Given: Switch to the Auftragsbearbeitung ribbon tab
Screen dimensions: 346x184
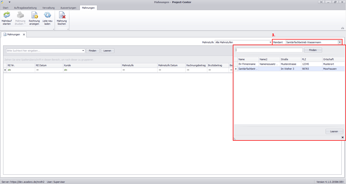Looking at the screenshot, I should [26, 8].
